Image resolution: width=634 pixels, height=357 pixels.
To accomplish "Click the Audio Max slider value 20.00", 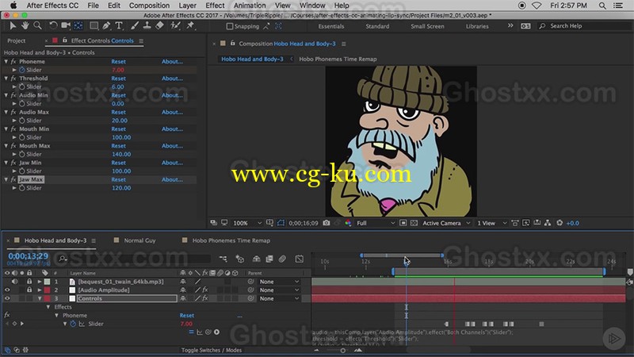I will point(120,121).
